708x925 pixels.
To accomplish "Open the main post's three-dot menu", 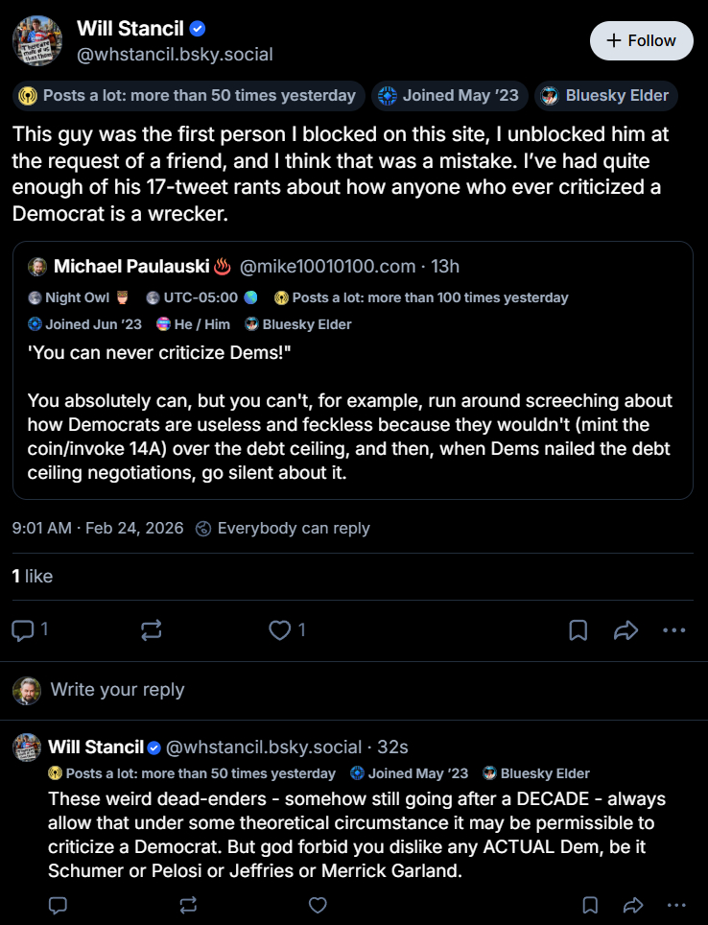I will click(674, 630).
